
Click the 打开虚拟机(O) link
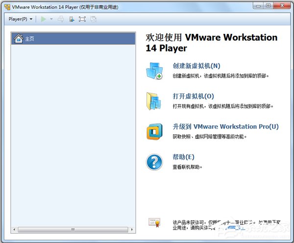pos(193,96)
